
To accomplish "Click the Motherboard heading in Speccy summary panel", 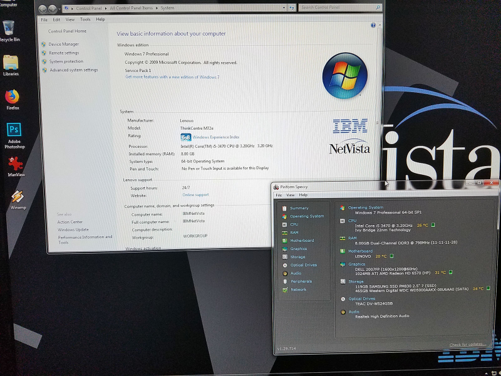I will pyautogui.click(x=361, y=251).
